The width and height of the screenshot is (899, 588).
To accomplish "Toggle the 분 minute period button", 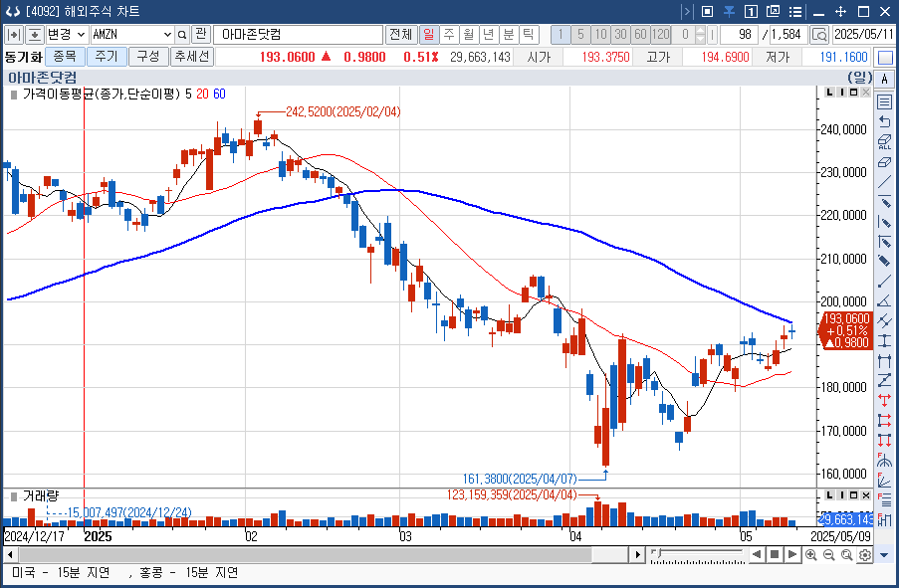I will coord(509,35).
